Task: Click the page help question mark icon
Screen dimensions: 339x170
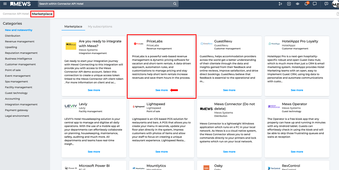Action: (x=338, y=14)
